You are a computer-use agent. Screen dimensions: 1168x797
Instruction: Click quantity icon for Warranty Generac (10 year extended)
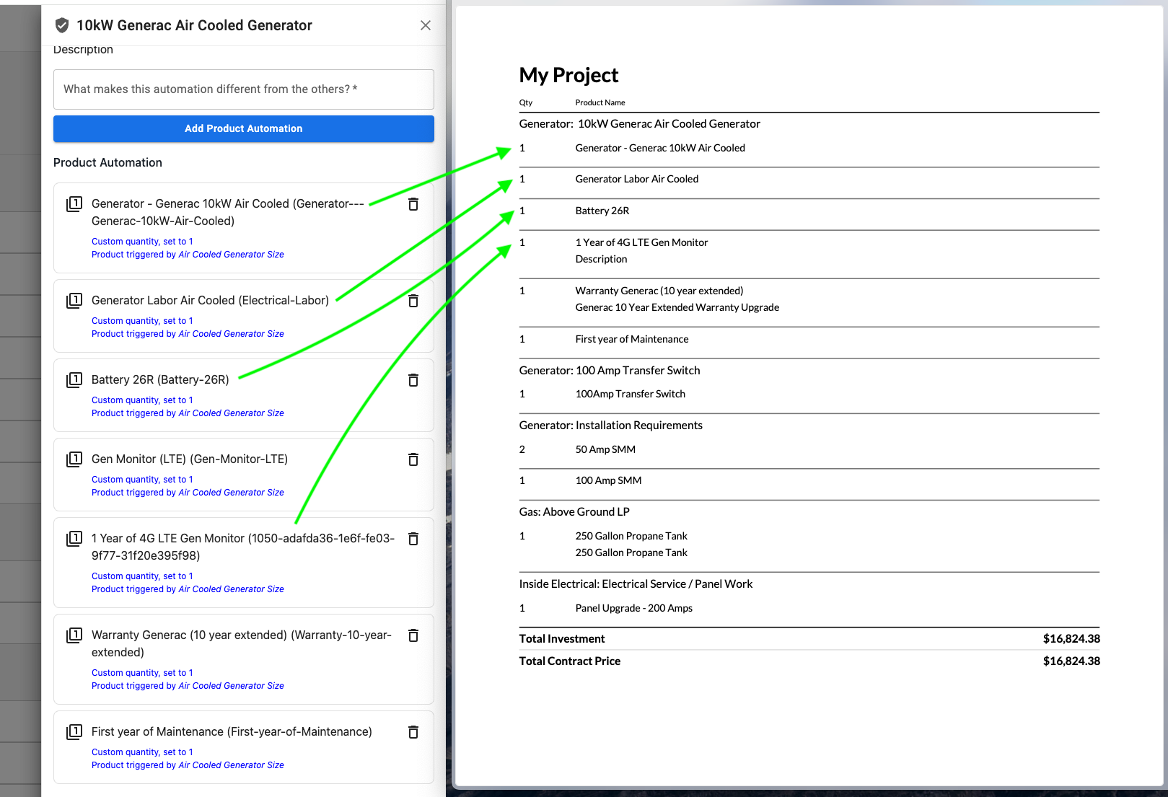pyautogui.click(x=74, y=635)
